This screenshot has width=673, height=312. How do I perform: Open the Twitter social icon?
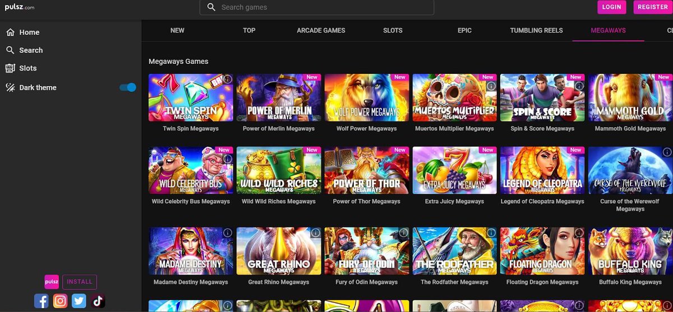(79, 301)
